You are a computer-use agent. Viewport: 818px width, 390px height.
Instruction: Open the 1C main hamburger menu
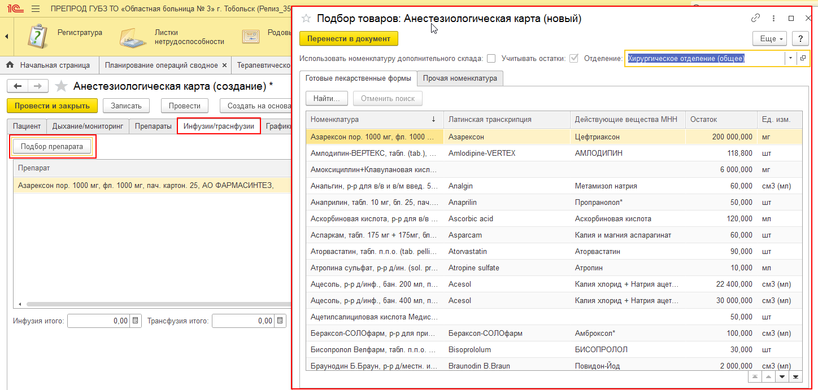pyautogui.click(x=36, y=9)
